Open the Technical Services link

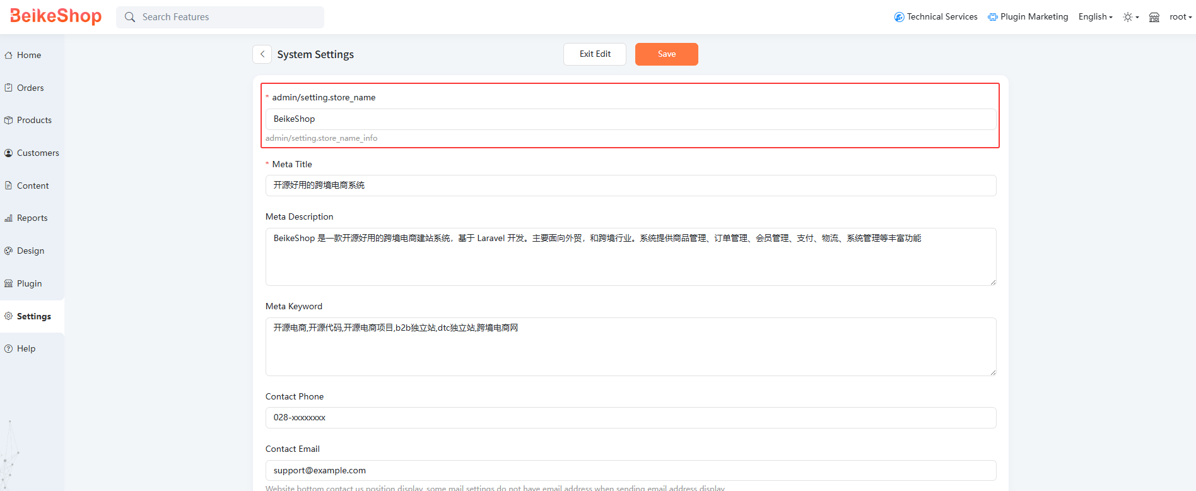click(x=935, y=17)
